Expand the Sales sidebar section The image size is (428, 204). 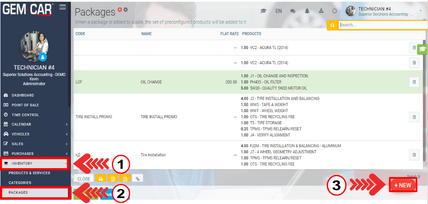[35, 144]
